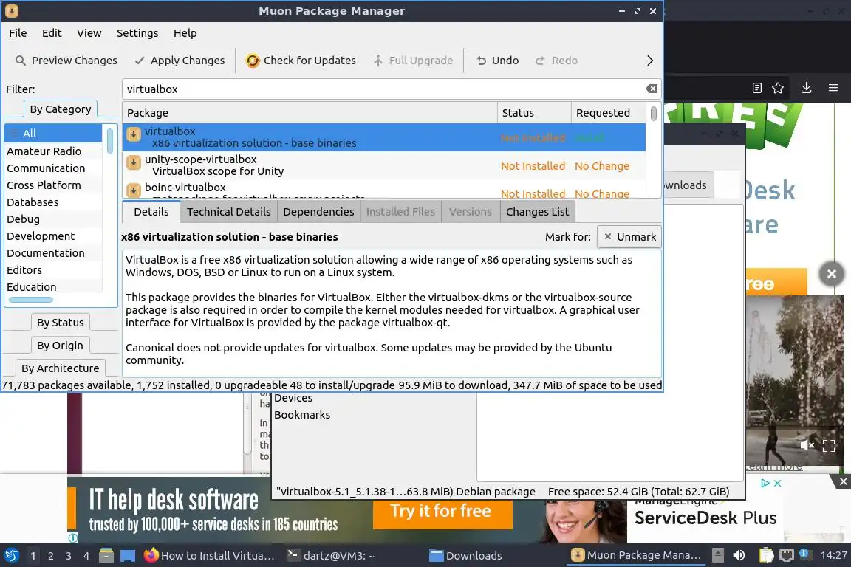The width and height of the screenshot is (851, 567).
Task: Close the video ad with X circle
Action: coord(832,274)
